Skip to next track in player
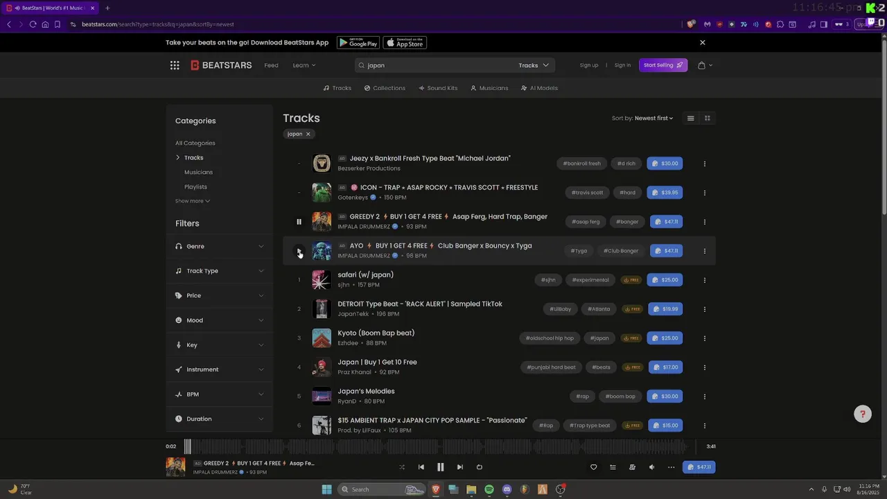 (459, 467)
